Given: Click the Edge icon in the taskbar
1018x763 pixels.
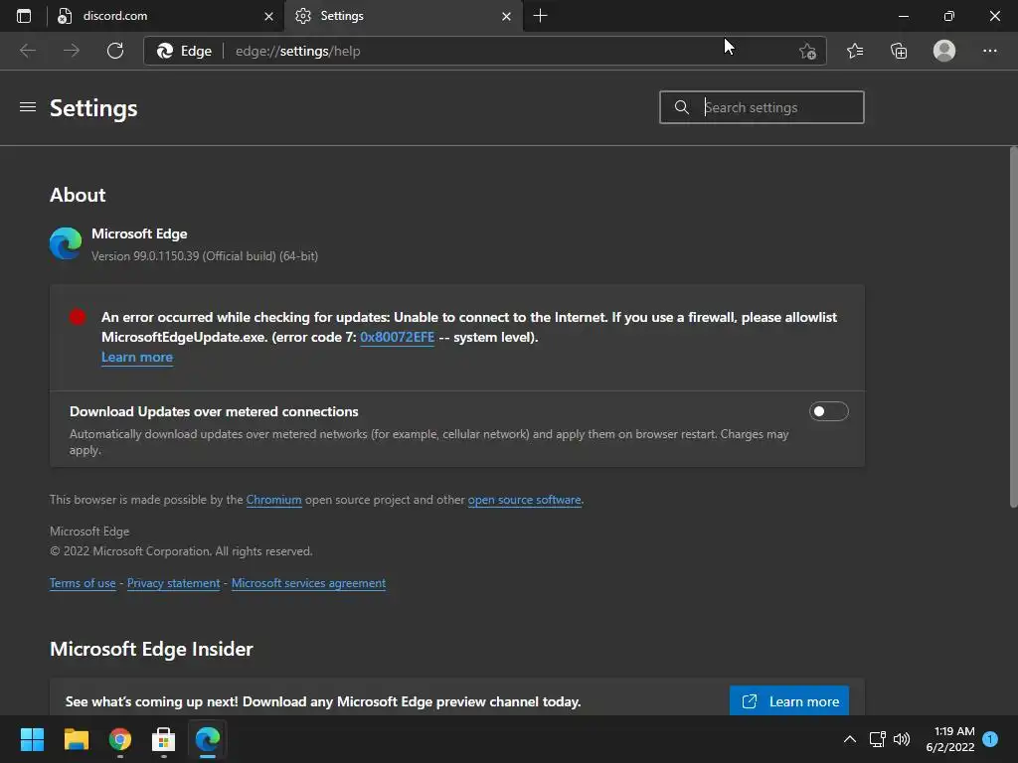Looking at the screenshot, I should point(208,739).
